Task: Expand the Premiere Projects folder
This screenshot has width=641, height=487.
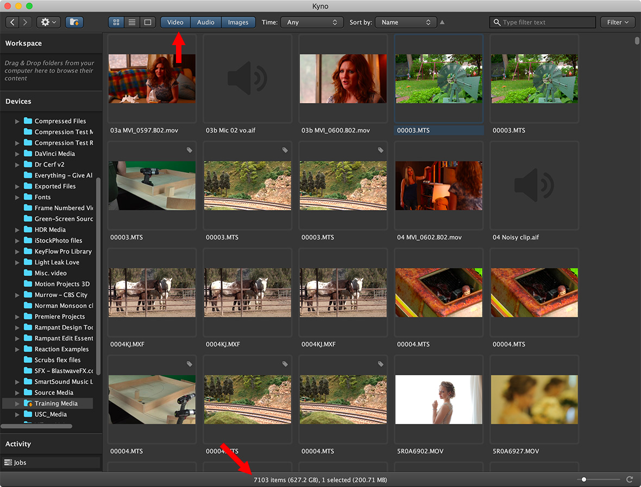Action: (x=17, y=317)
